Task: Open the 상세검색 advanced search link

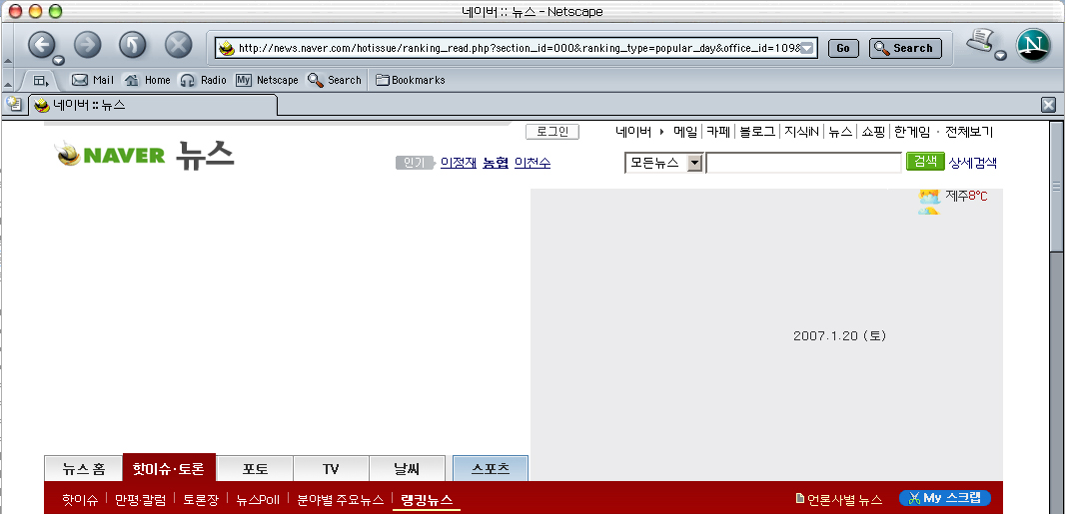Action: pos(972,163)
